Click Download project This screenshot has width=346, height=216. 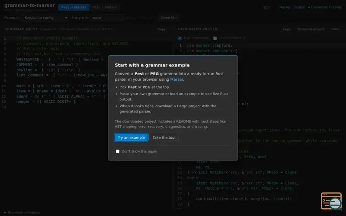(x=311, y=29)
